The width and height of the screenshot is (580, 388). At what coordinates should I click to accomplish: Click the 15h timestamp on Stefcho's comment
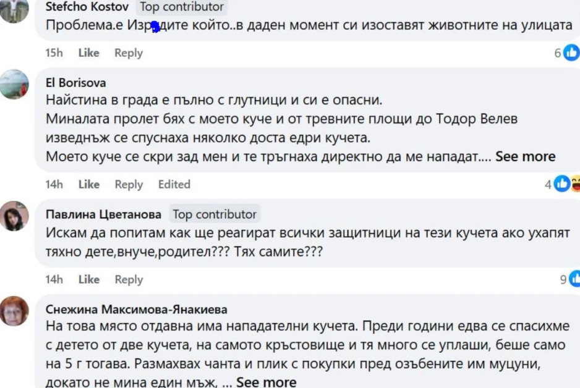54,53
